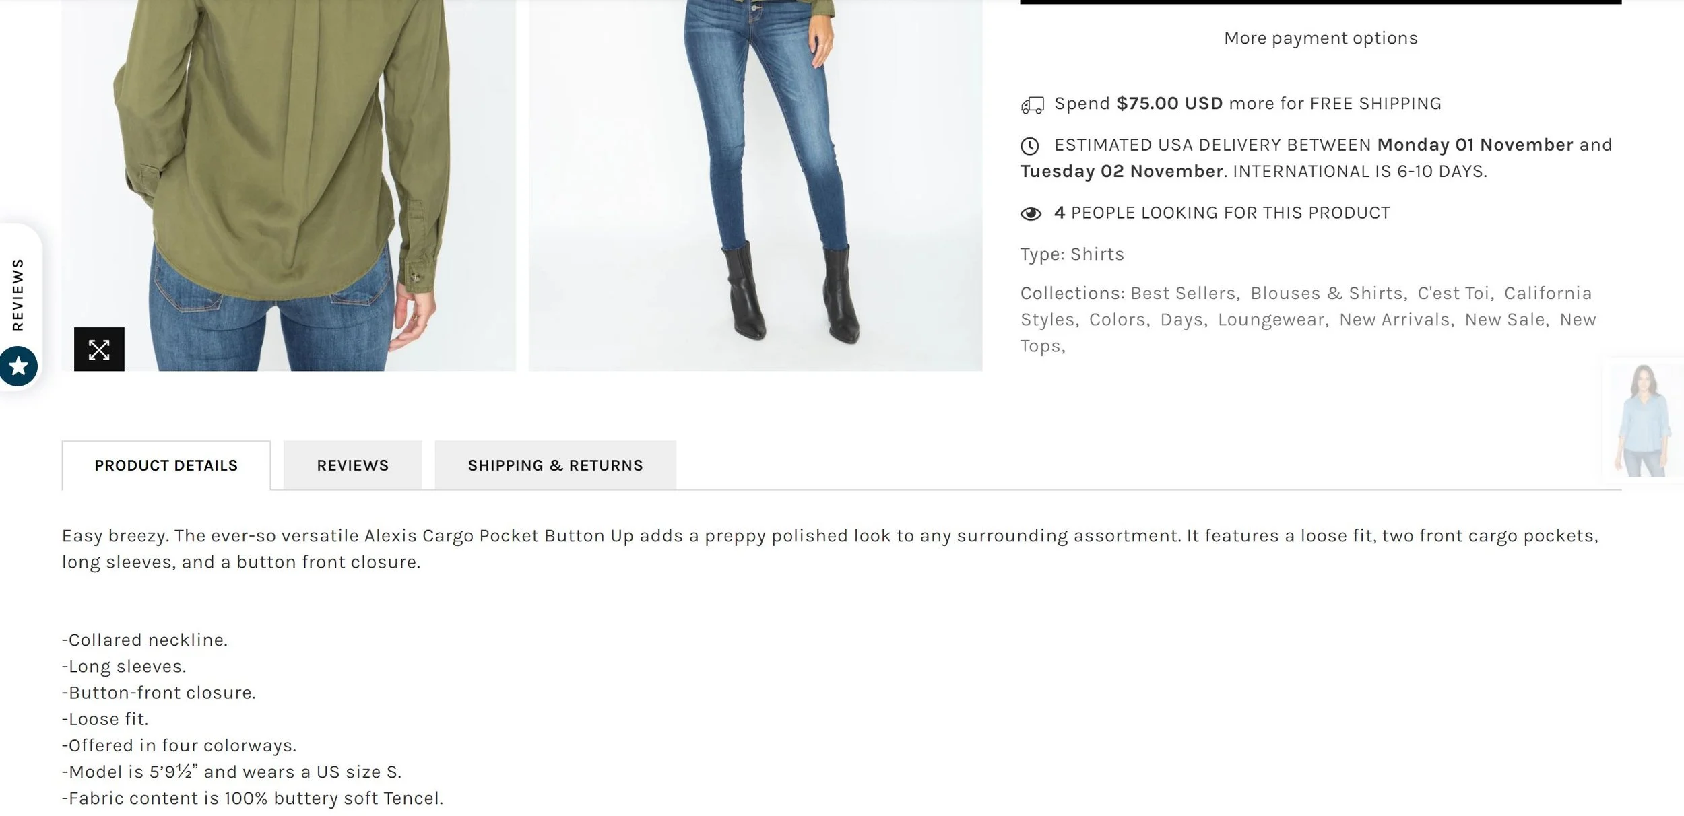
Task: Click the olive shirt back-view image
Action: [x=289, y=185]
